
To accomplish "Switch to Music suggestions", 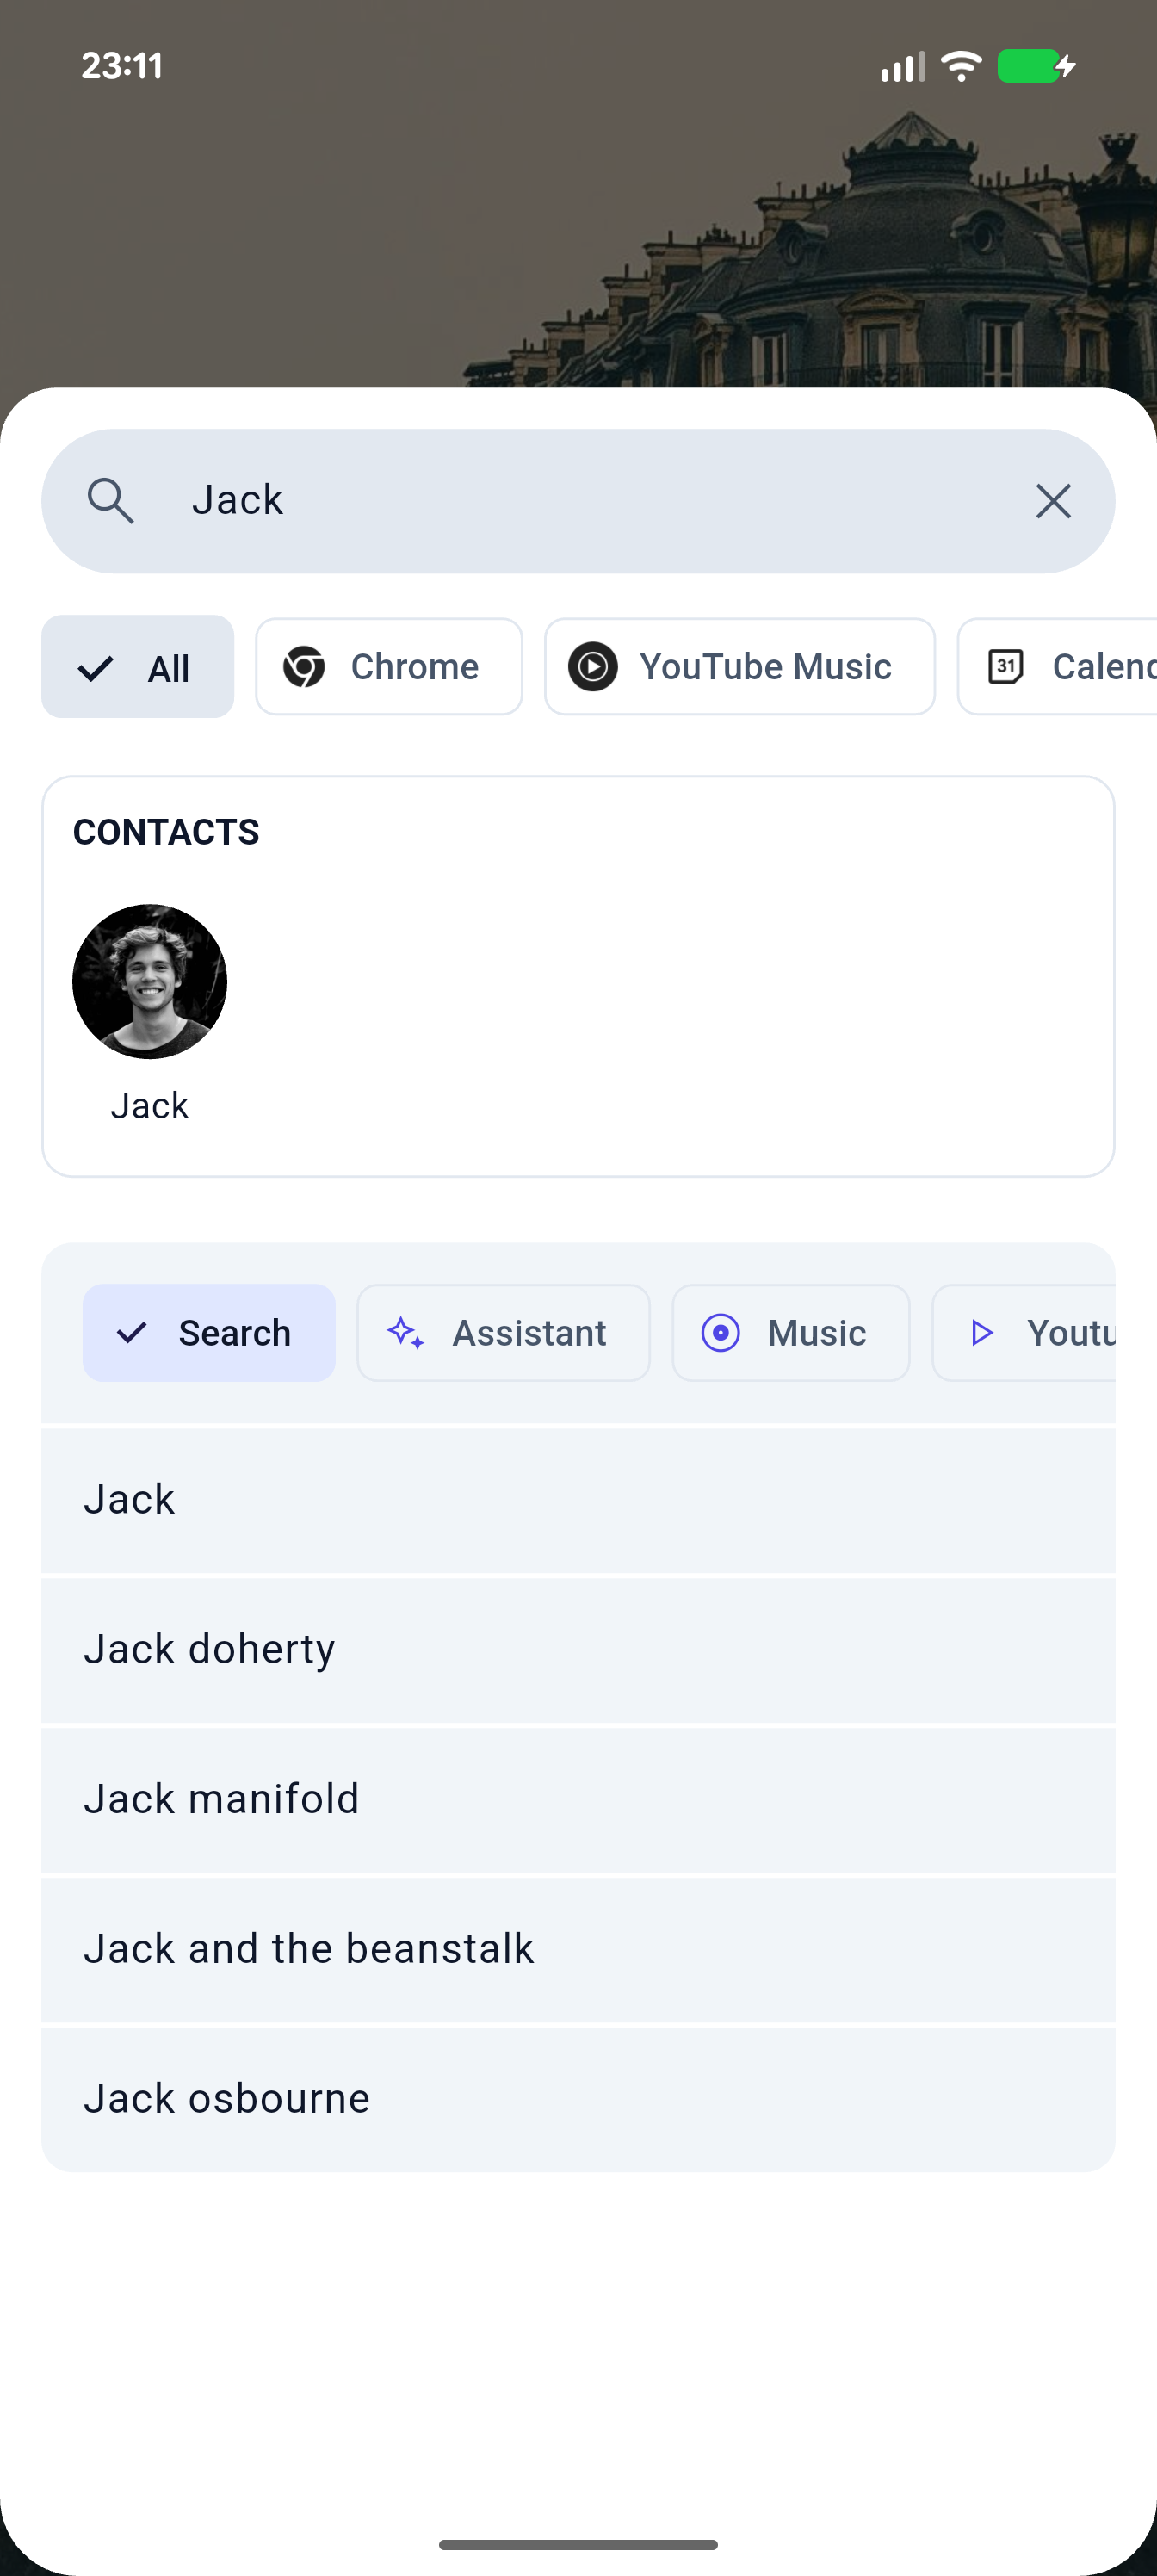I will coord(816,1333).
